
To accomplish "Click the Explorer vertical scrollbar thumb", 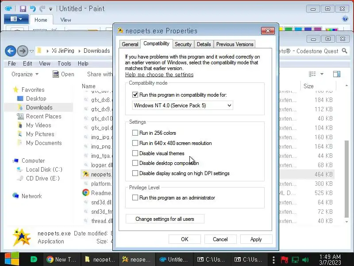I will pos(347,179).
